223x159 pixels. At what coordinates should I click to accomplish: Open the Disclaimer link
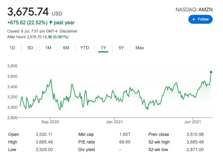point(69,31)
